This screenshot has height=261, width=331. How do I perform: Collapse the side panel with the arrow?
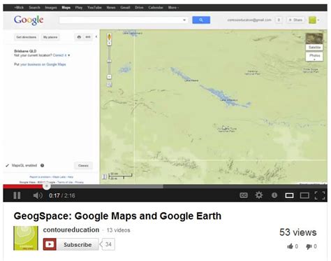[96, 37]
